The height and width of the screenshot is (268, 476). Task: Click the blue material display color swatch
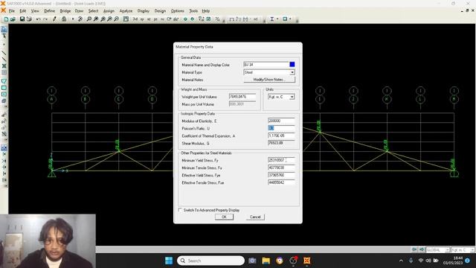coord(292,65)
